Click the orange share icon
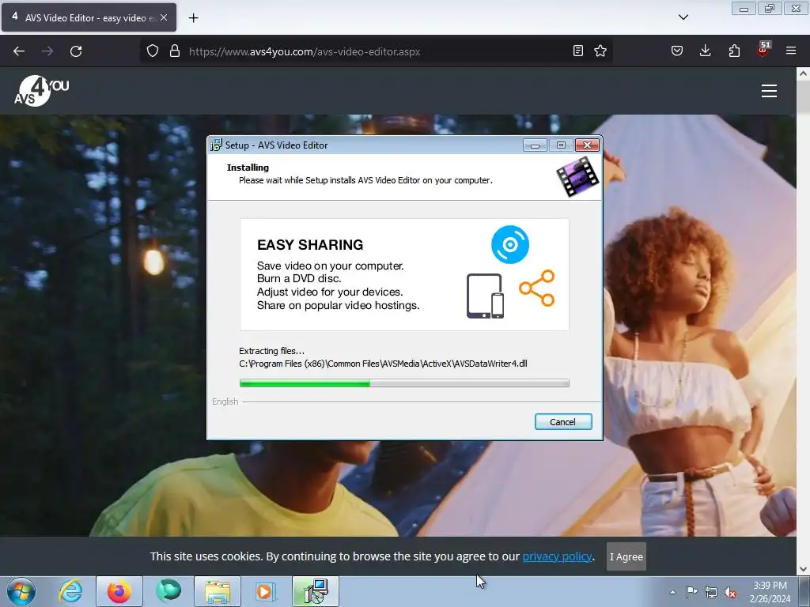This screenshot has width=810, height=607. click(x=537, y=288)
